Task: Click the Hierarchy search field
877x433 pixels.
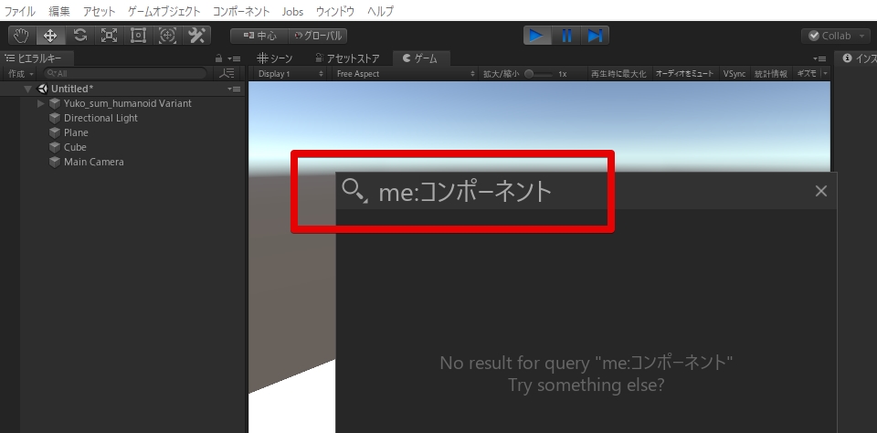Action: coord(125,73)
